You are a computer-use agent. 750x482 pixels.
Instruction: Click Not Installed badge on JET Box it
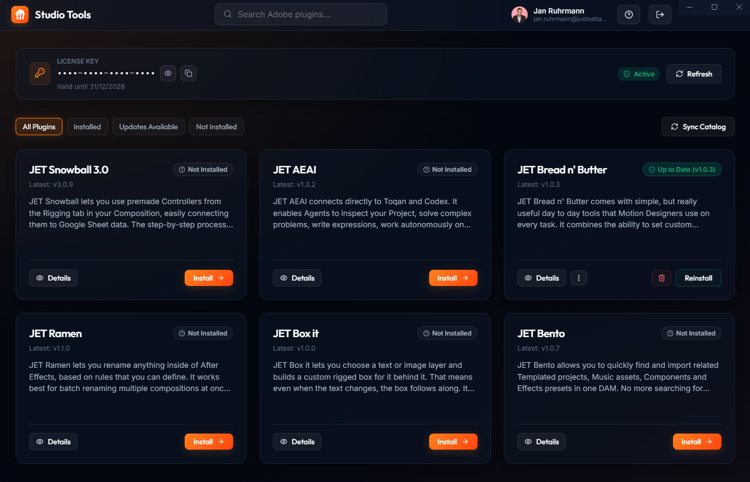tap(447, 333)
